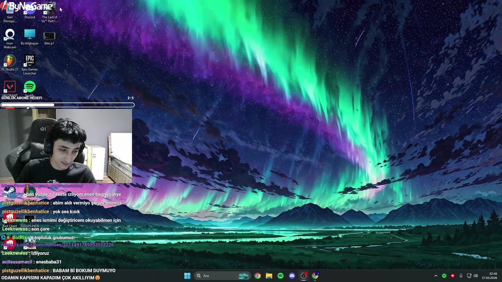Open Discord from the taskbar

point(292,276)
